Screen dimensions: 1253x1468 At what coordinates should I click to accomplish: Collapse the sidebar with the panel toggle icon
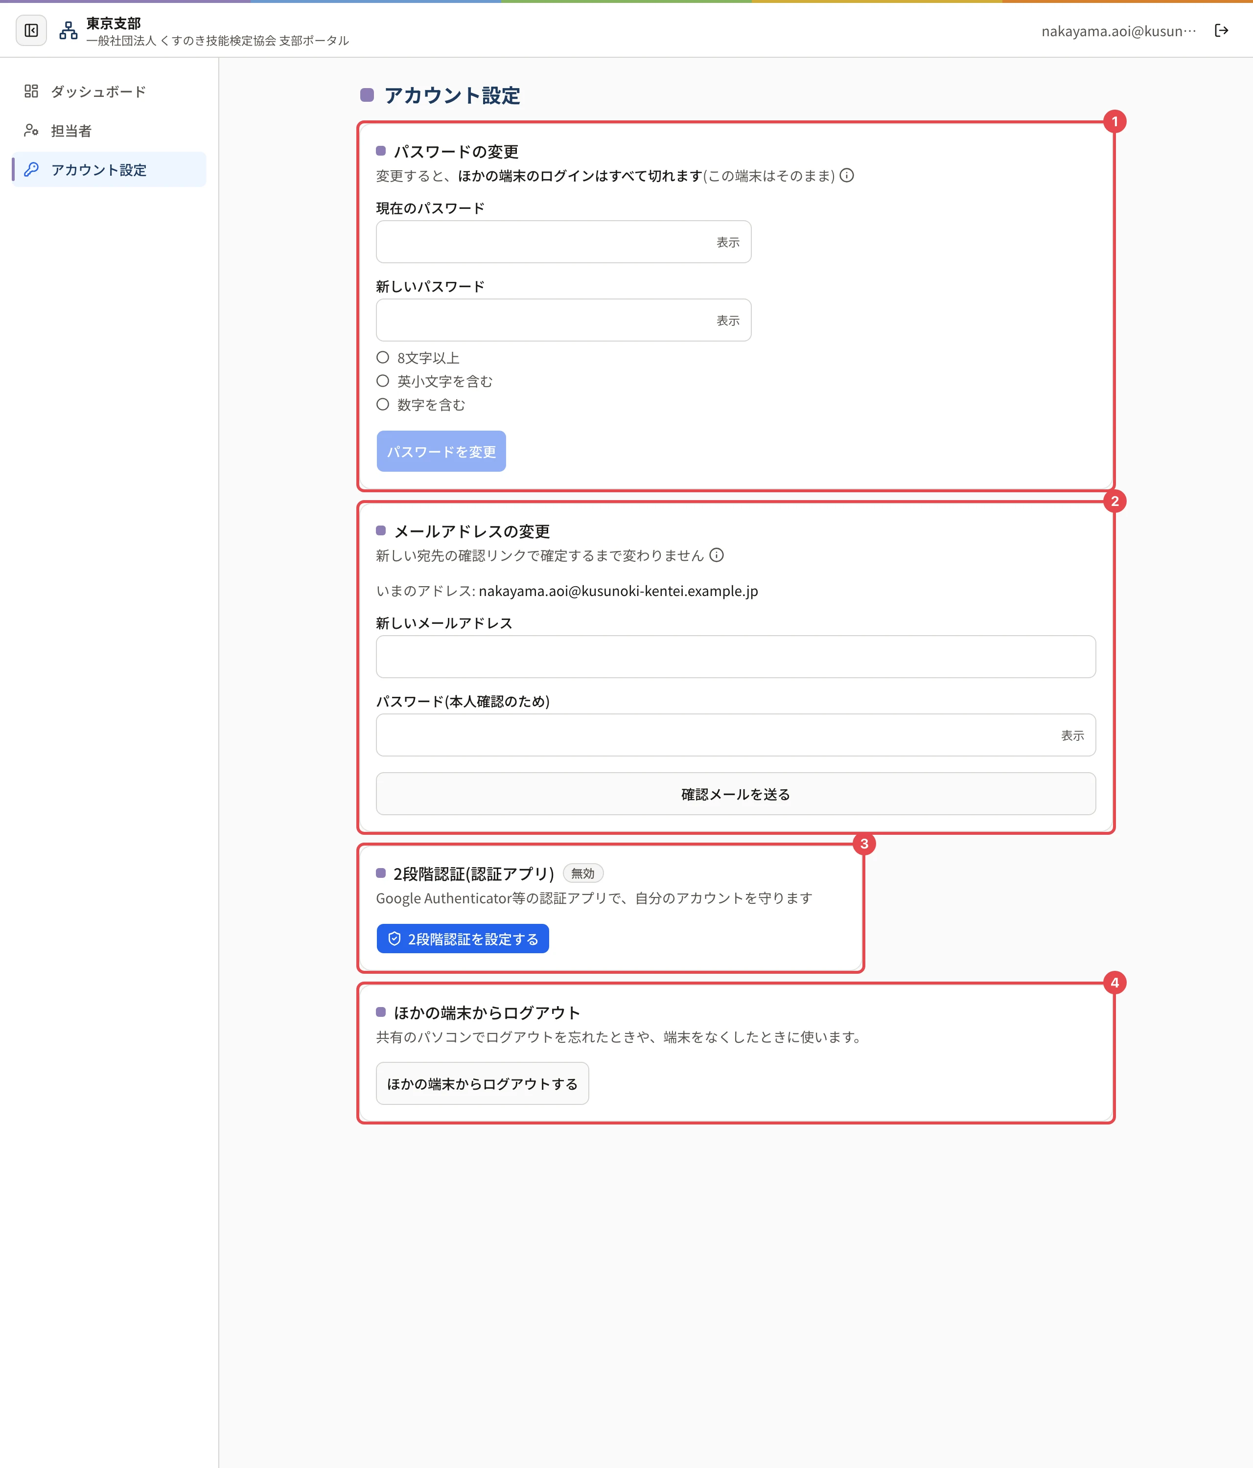click(x=31, y=30)
